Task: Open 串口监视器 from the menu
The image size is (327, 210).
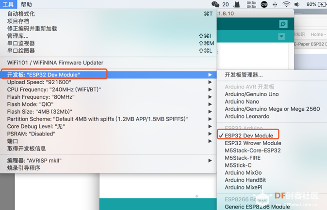Action: [x=108, y=43]
